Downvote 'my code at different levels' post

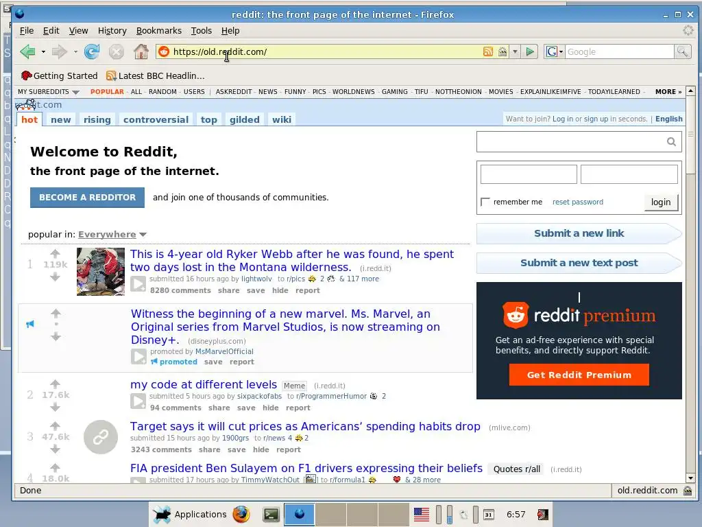click(55, 407)
